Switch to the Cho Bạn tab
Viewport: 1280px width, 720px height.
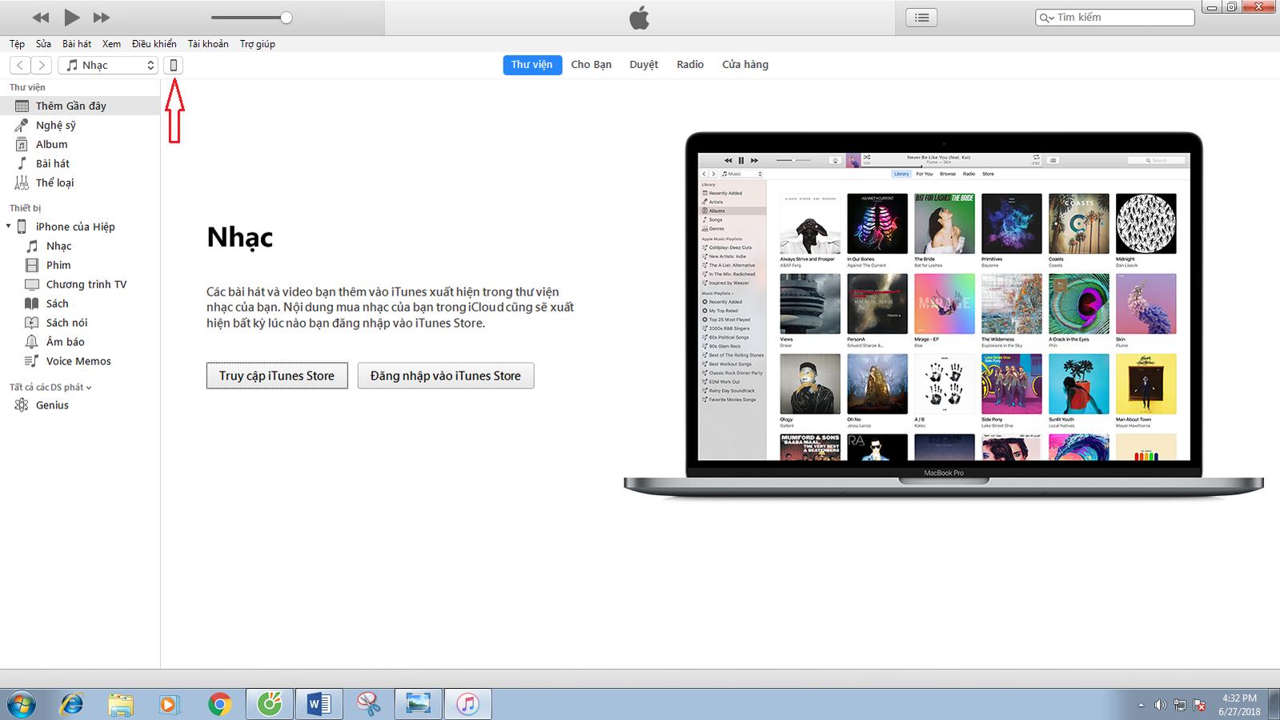591,65
